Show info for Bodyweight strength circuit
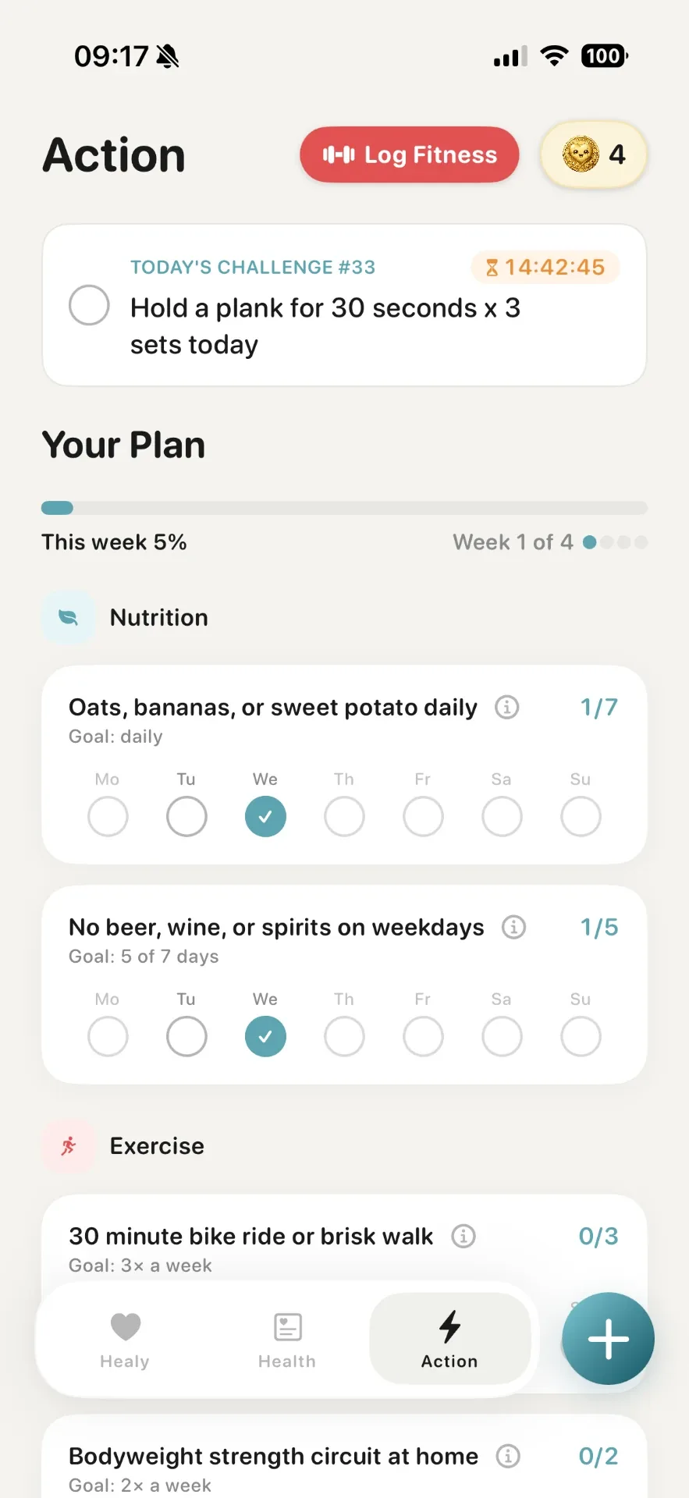The width and height of the screenshot is (689, 1498). tap(508, 1456)
